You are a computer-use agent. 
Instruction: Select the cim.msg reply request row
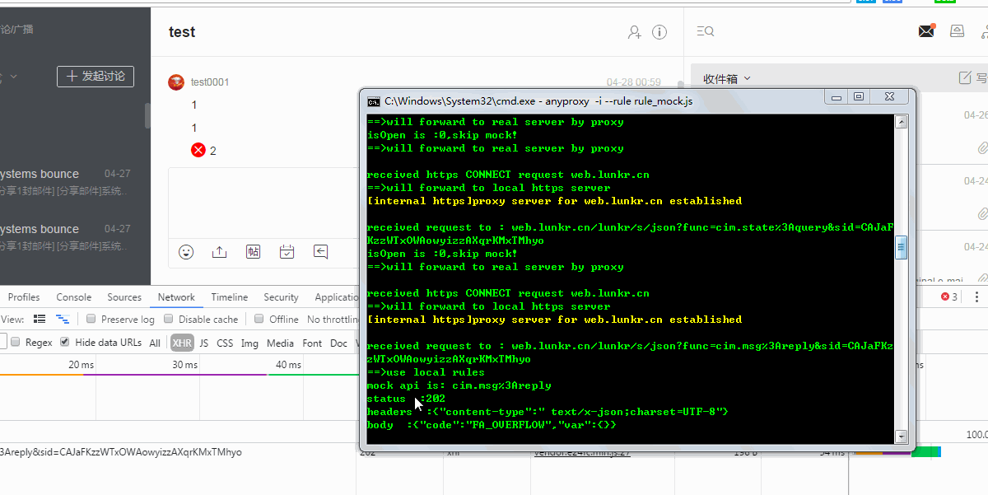click(120, 452)
